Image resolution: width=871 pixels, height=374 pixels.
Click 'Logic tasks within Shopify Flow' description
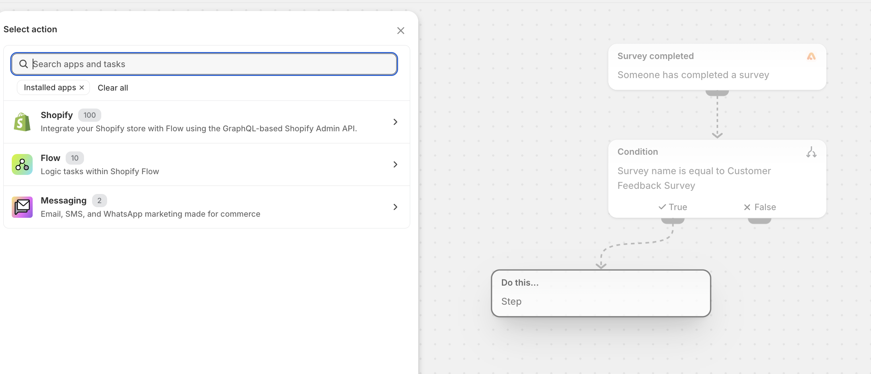click(x=100, y=171)
